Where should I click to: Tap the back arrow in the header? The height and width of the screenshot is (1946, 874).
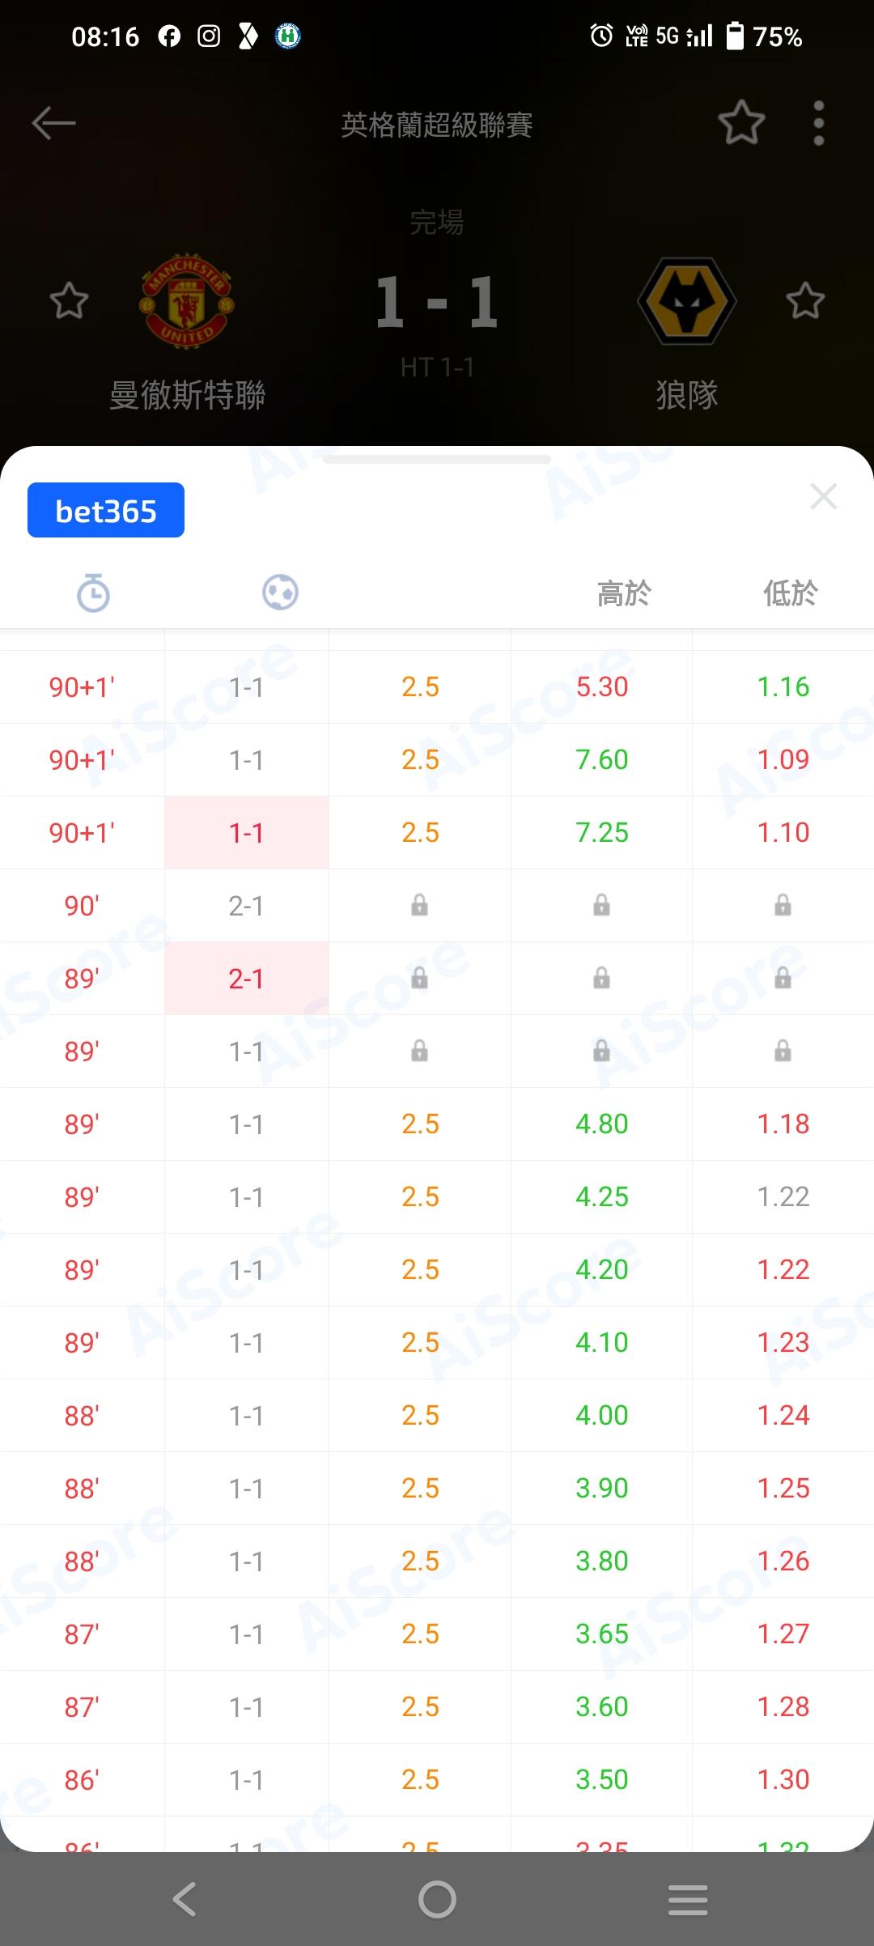tap(53, 124)
